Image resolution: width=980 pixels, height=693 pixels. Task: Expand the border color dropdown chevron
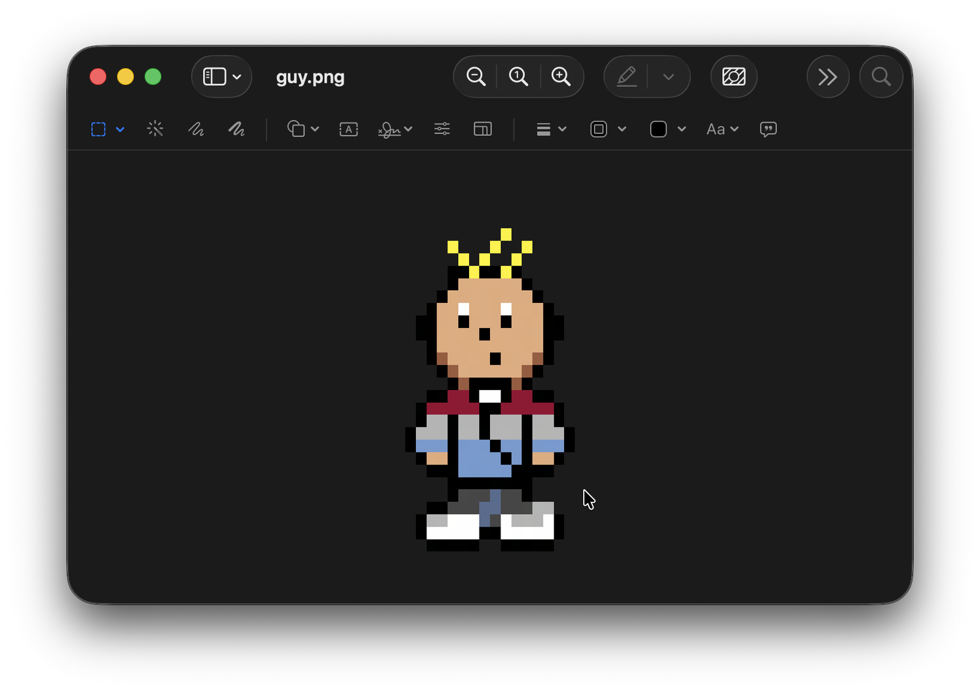coord(622,129)
